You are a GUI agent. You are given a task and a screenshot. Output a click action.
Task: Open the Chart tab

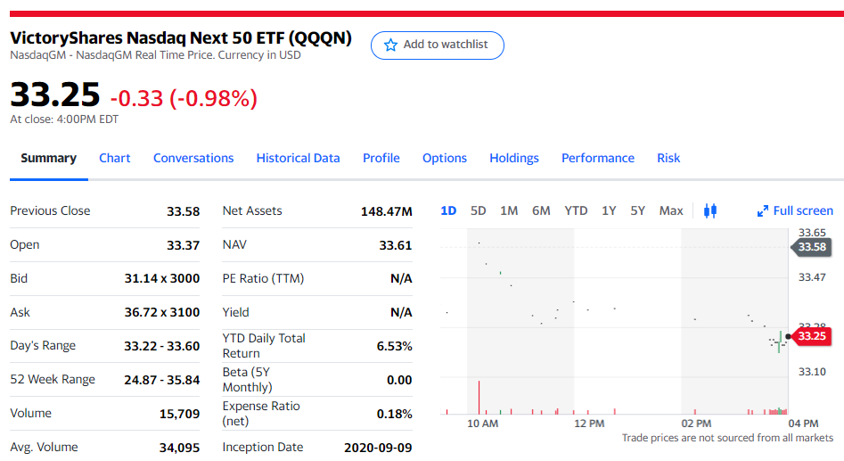coord(115,158)
